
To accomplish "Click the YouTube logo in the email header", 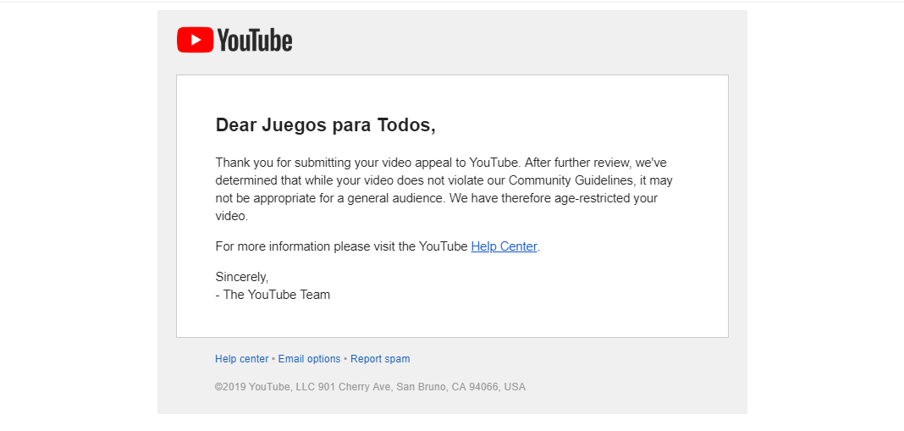I will coord(234,41).
